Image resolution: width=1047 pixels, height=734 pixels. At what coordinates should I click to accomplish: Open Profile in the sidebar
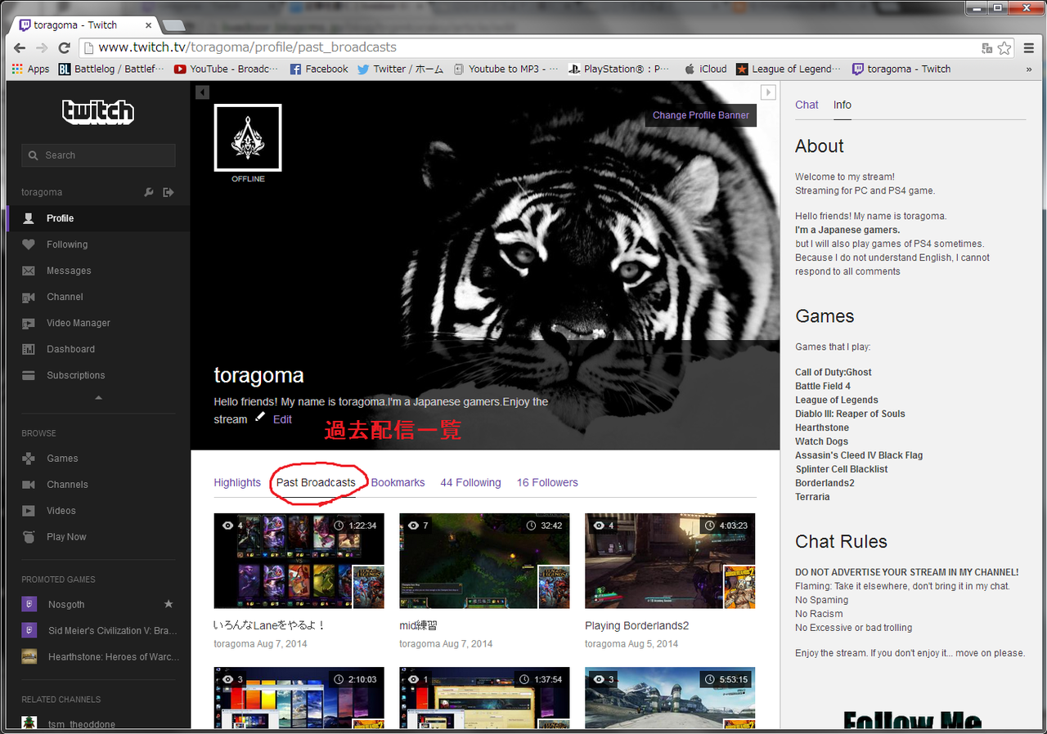tap(98, 218)
